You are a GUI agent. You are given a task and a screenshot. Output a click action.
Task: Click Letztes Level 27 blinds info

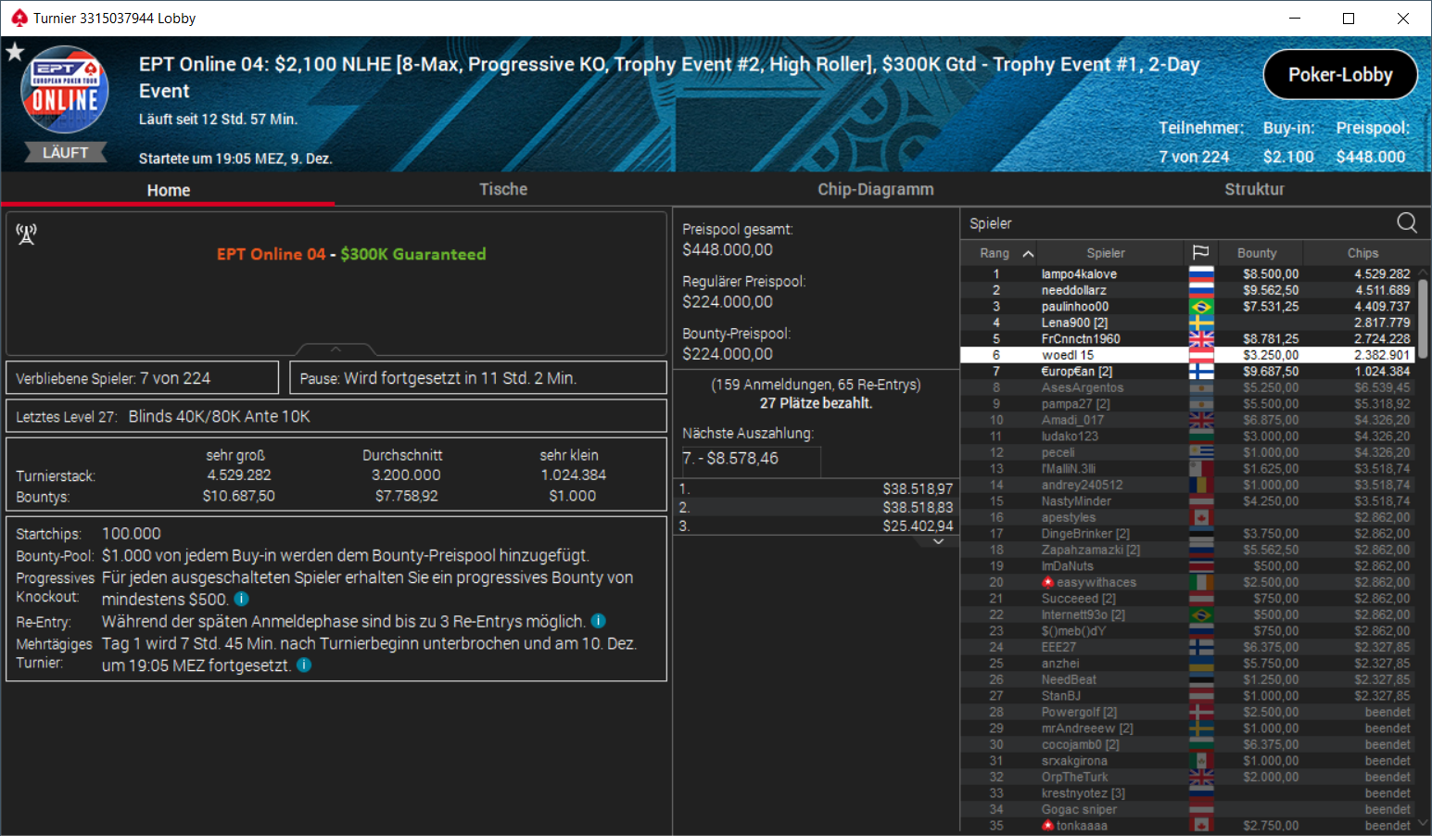[x=336, y=416]
